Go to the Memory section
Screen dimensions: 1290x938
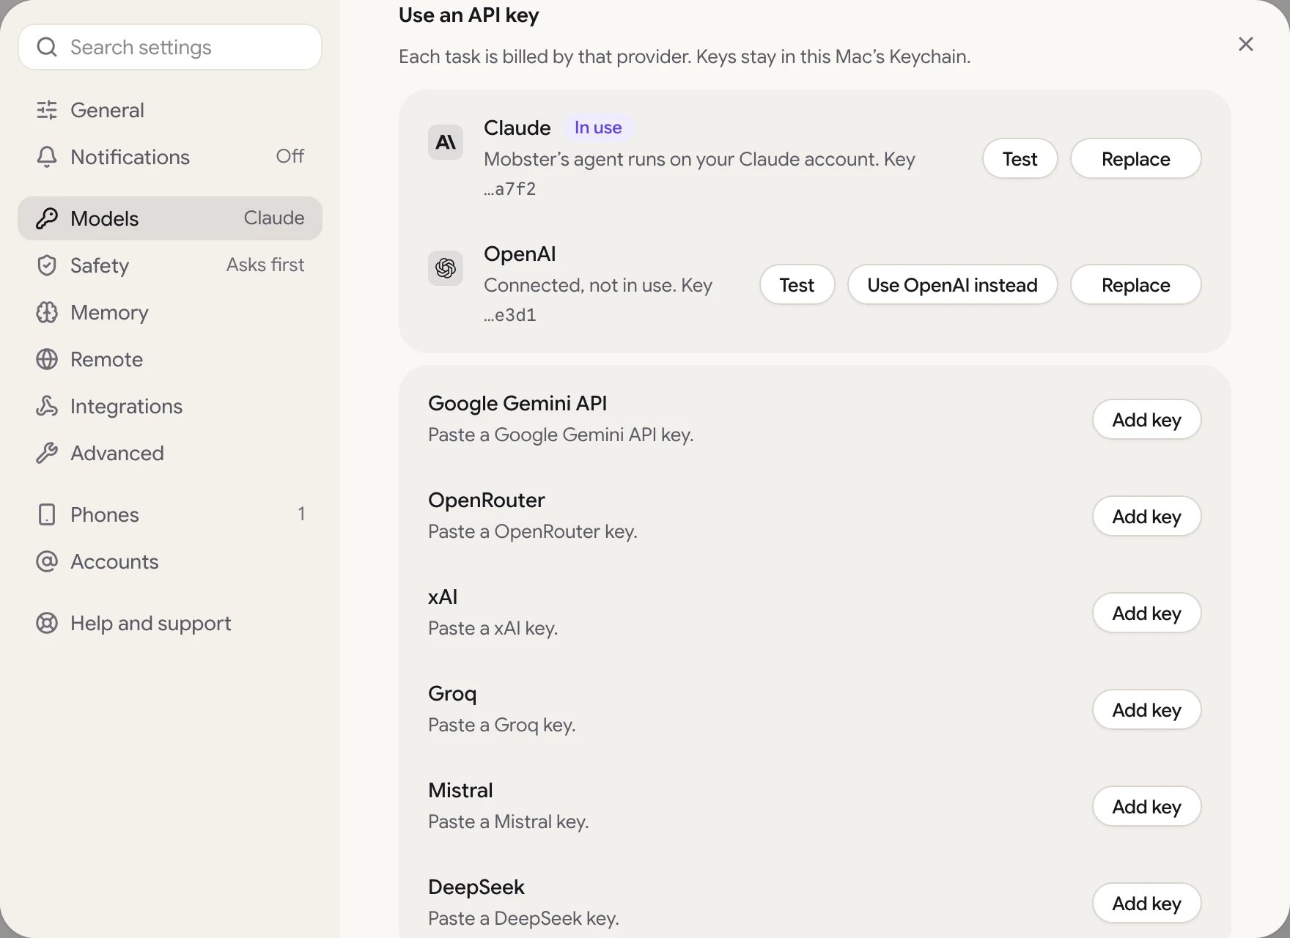pos(170,312)
